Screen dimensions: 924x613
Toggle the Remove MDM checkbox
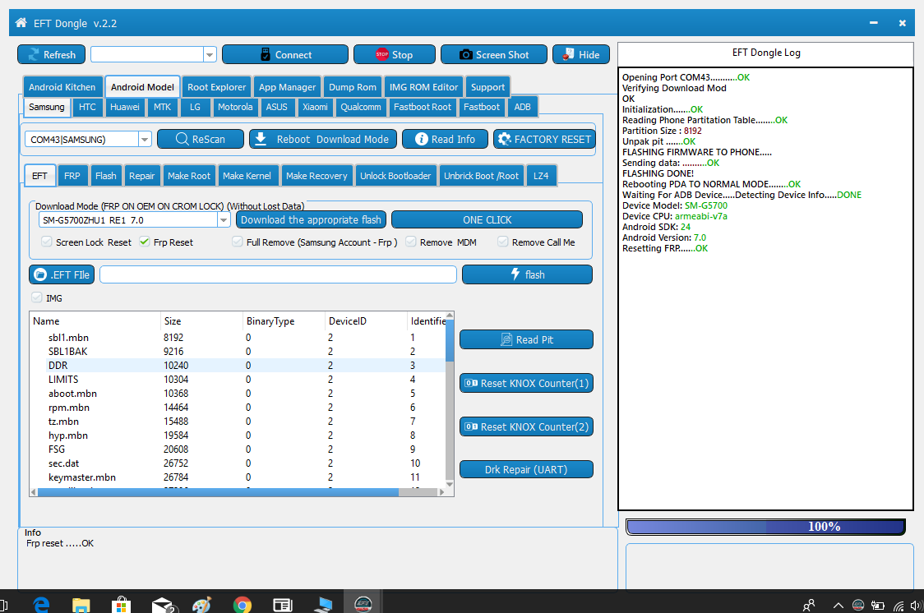(x=411, y=242)
